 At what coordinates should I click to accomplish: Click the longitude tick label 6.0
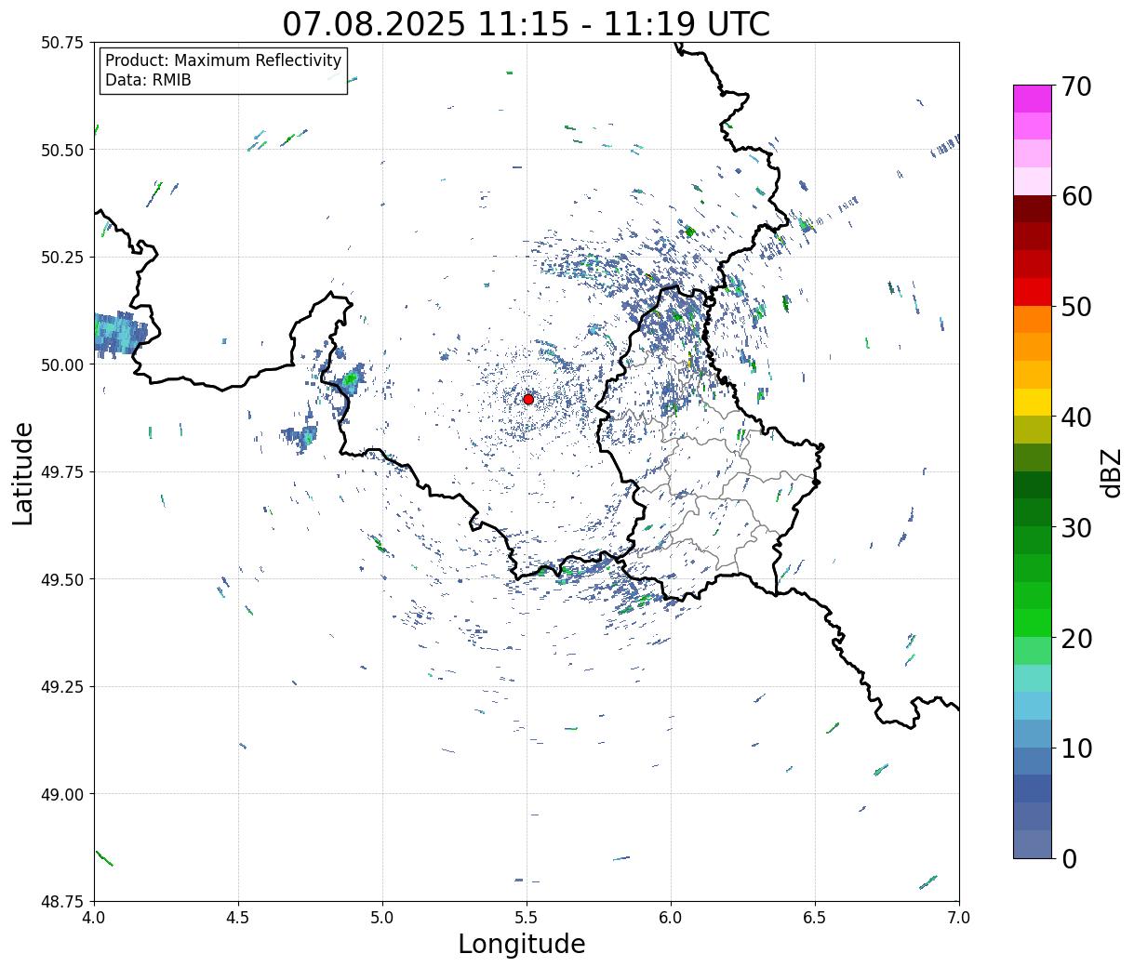coord(671,918)
